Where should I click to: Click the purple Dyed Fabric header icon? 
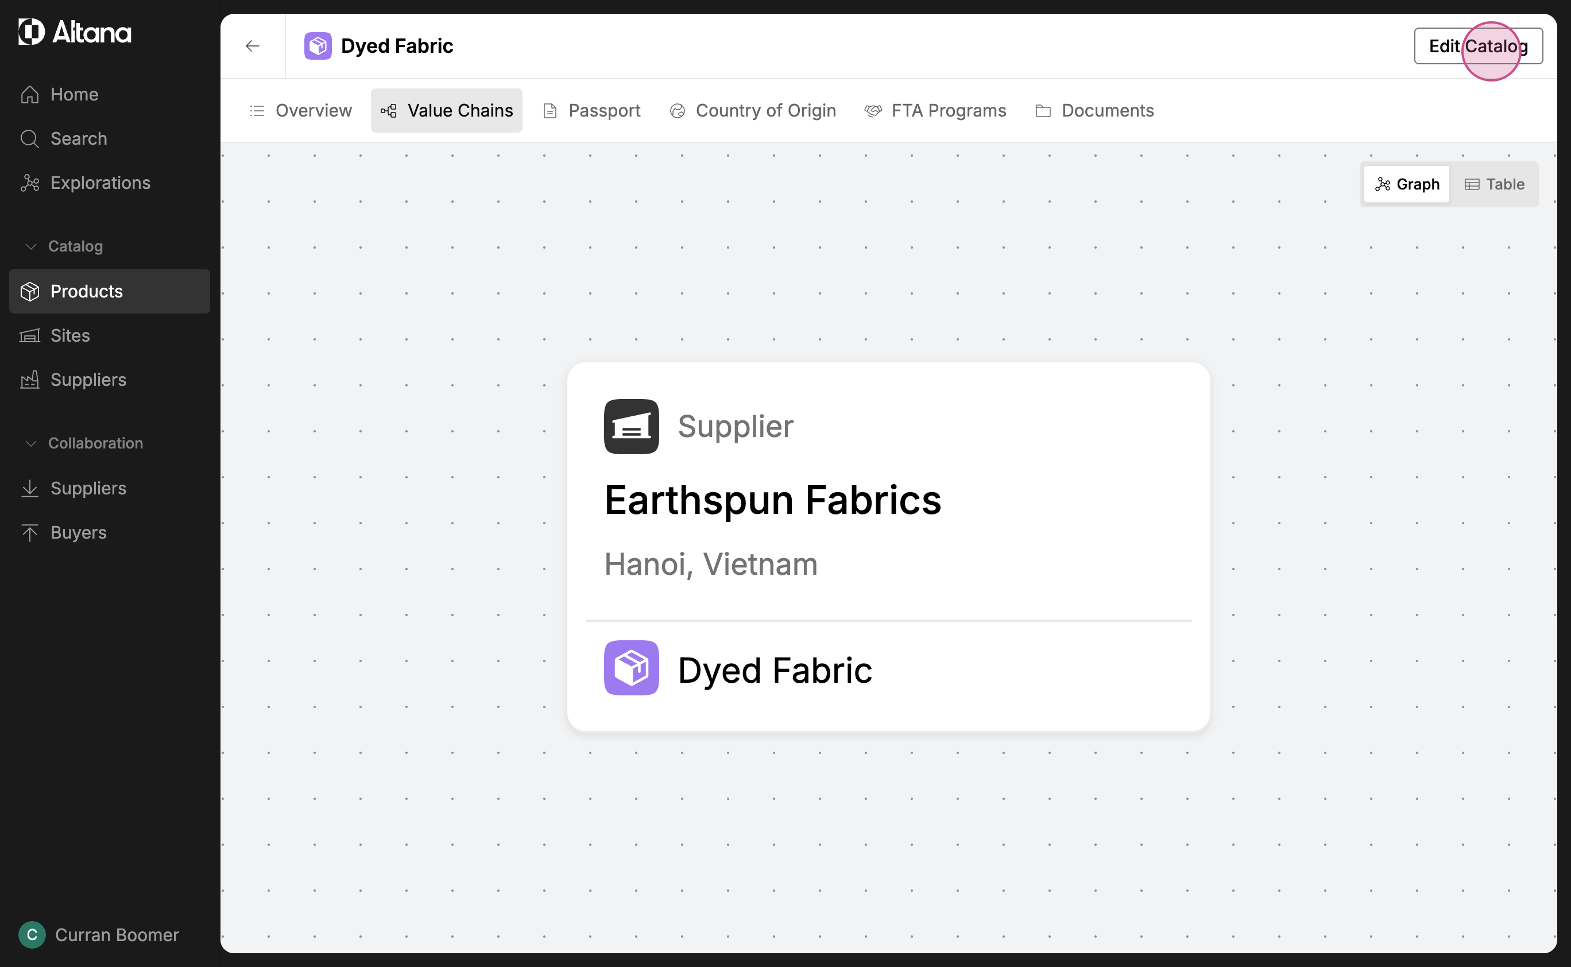click(x=318, y=46)
